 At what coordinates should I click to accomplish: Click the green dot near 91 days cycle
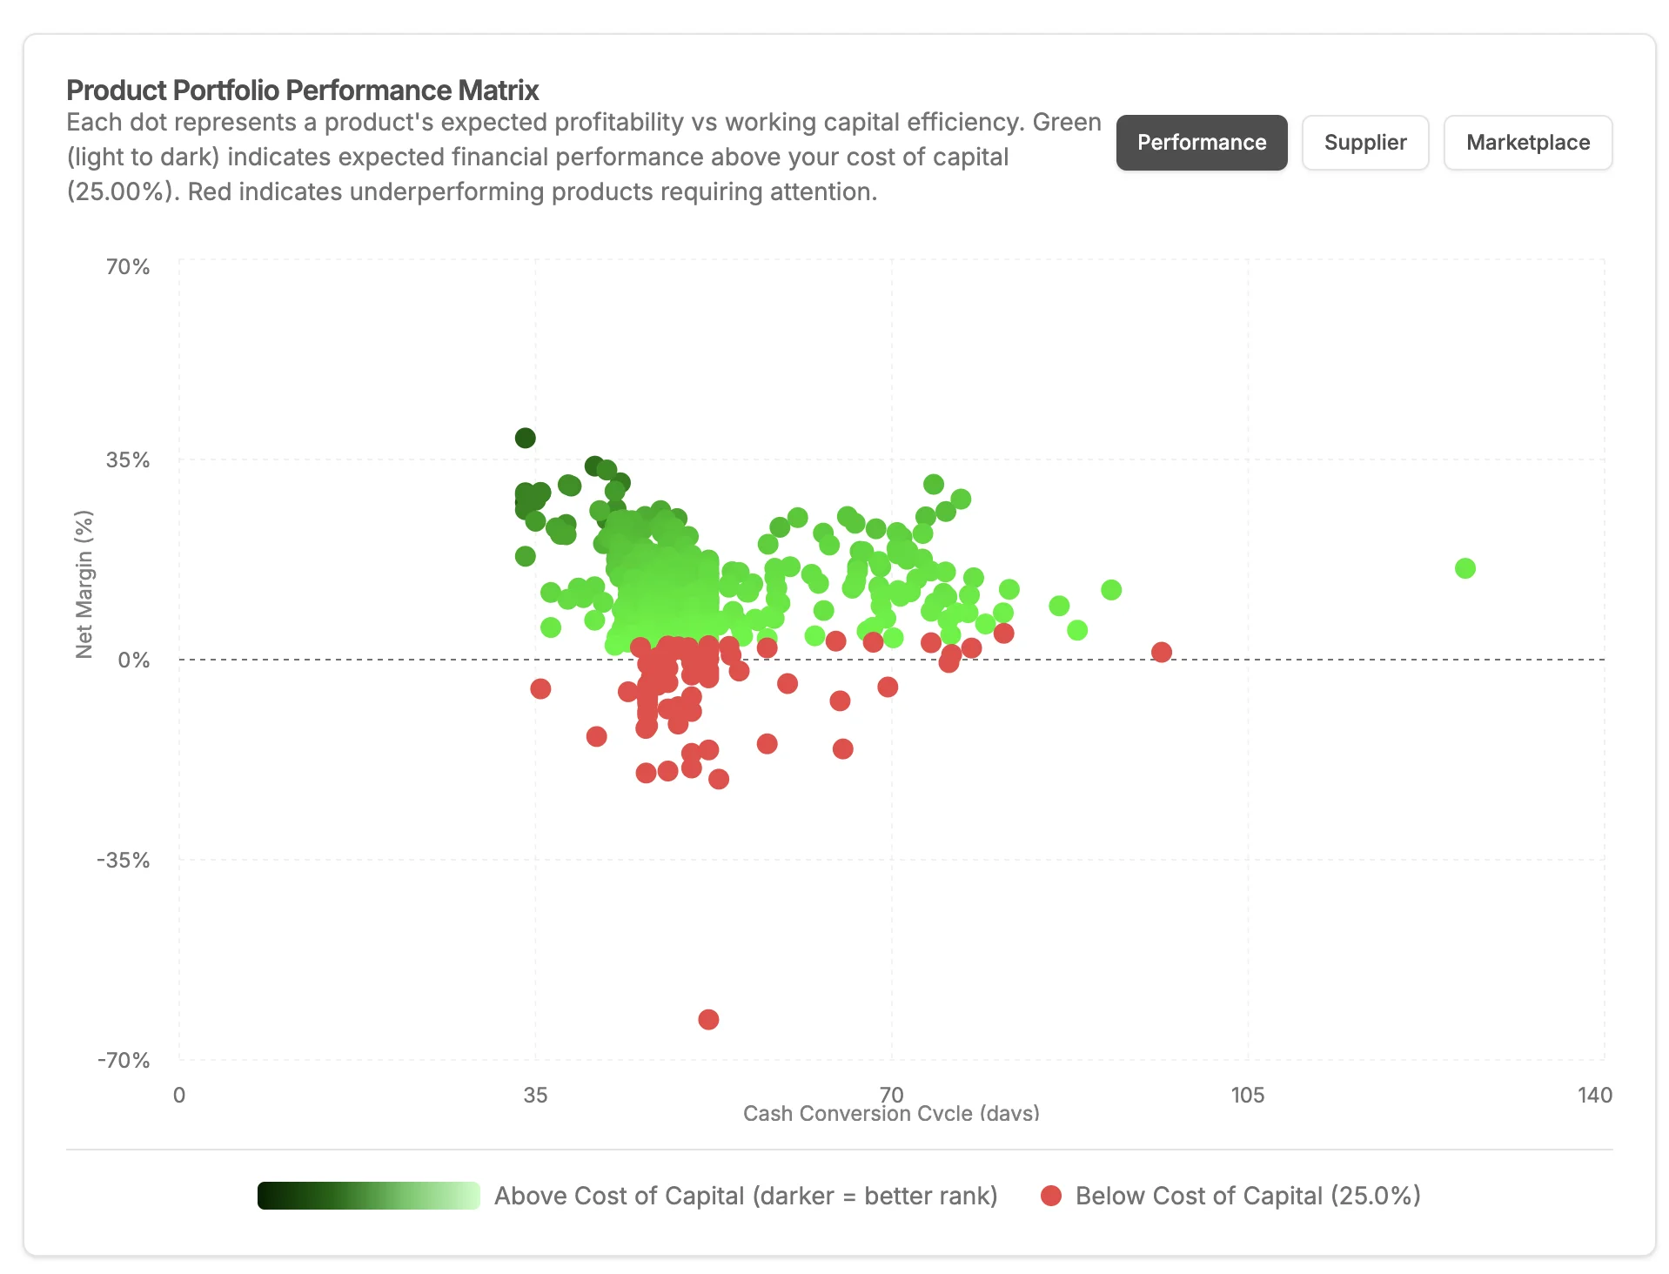click(1110, 590)
